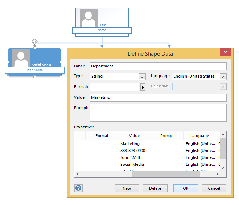239x205 pixels.
Task: Click the Format column header
Action: point(102,136)
